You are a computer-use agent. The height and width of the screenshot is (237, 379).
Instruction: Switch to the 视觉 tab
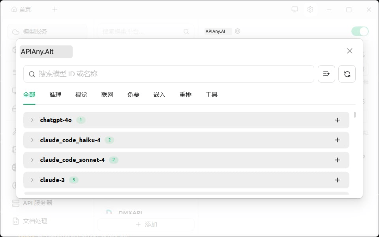[81, 94]
